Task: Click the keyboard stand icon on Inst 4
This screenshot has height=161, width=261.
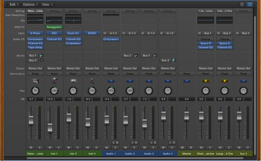Action: coord(92,81)
